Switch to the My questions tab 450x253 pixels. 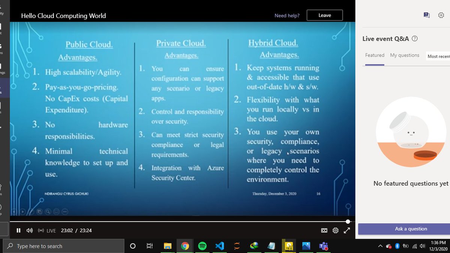coord(405,55)
